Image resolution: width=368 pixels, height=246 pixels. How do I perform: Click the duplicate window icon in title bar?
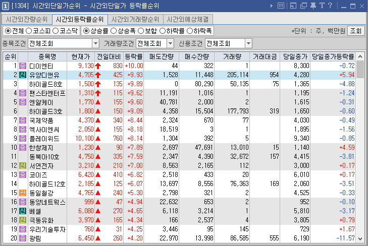[x=303, y=6]
